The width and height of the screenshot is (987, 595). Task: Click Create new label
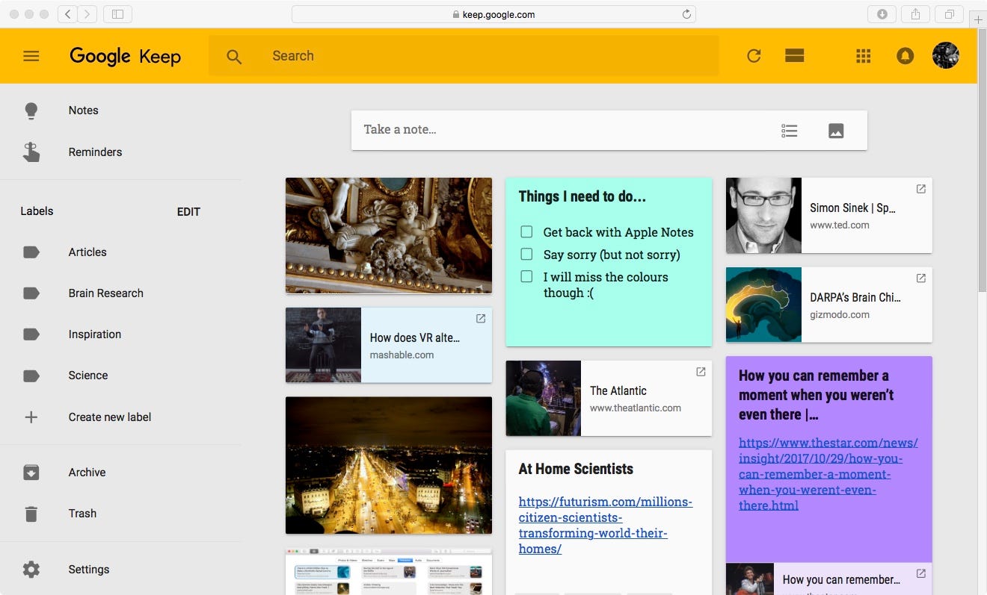coord(110,417)
